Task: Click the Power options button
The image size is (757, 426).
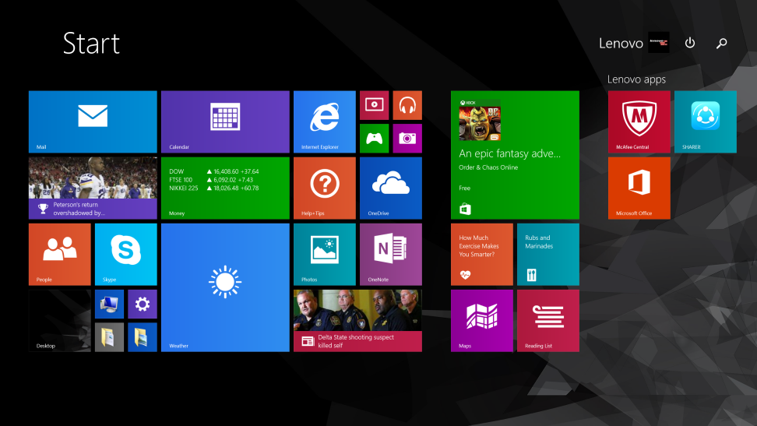Action: click(690, 43)
